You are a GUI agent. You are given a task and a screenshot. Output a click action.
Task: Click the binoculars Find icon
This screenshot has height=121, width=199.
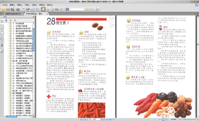pyautogui.click(x=67, y=9)
